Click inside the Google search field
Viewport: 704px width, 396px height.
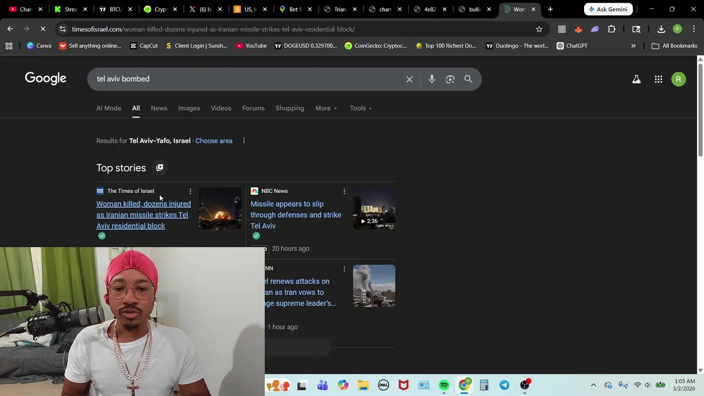tap(248, 79)
